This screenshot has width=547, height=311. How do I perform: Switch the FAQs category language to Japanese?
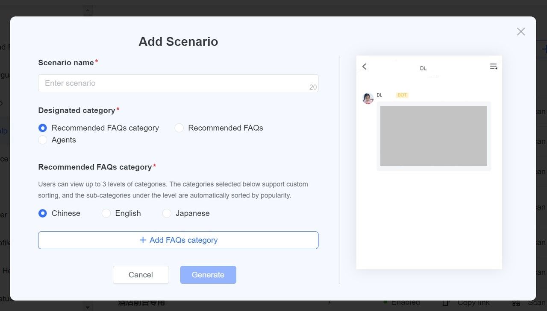pyautogui.click(x=167, y=213)
